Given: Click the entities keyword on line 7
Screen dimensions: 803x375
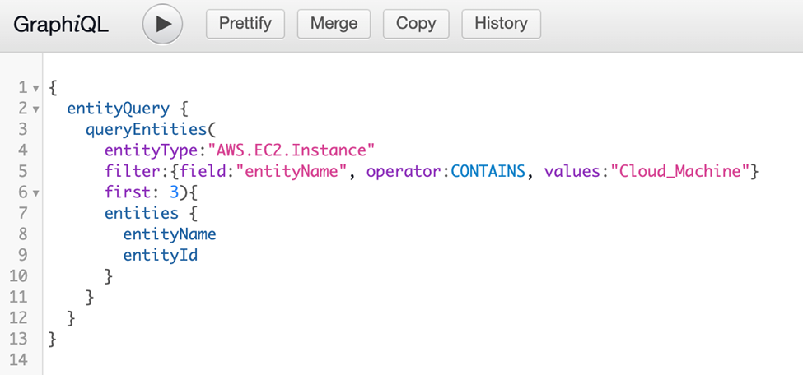Looking at the screenshot, I should click(x=141, y=214).
